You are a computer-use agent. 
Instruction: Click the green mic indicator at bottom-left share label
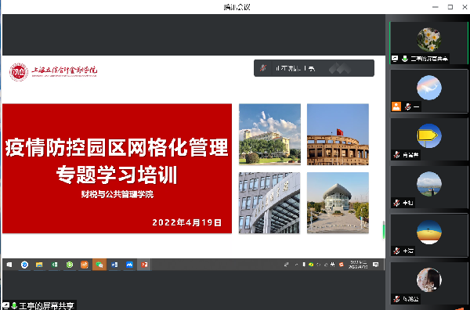pyautogui.click(x=14, y=305)
